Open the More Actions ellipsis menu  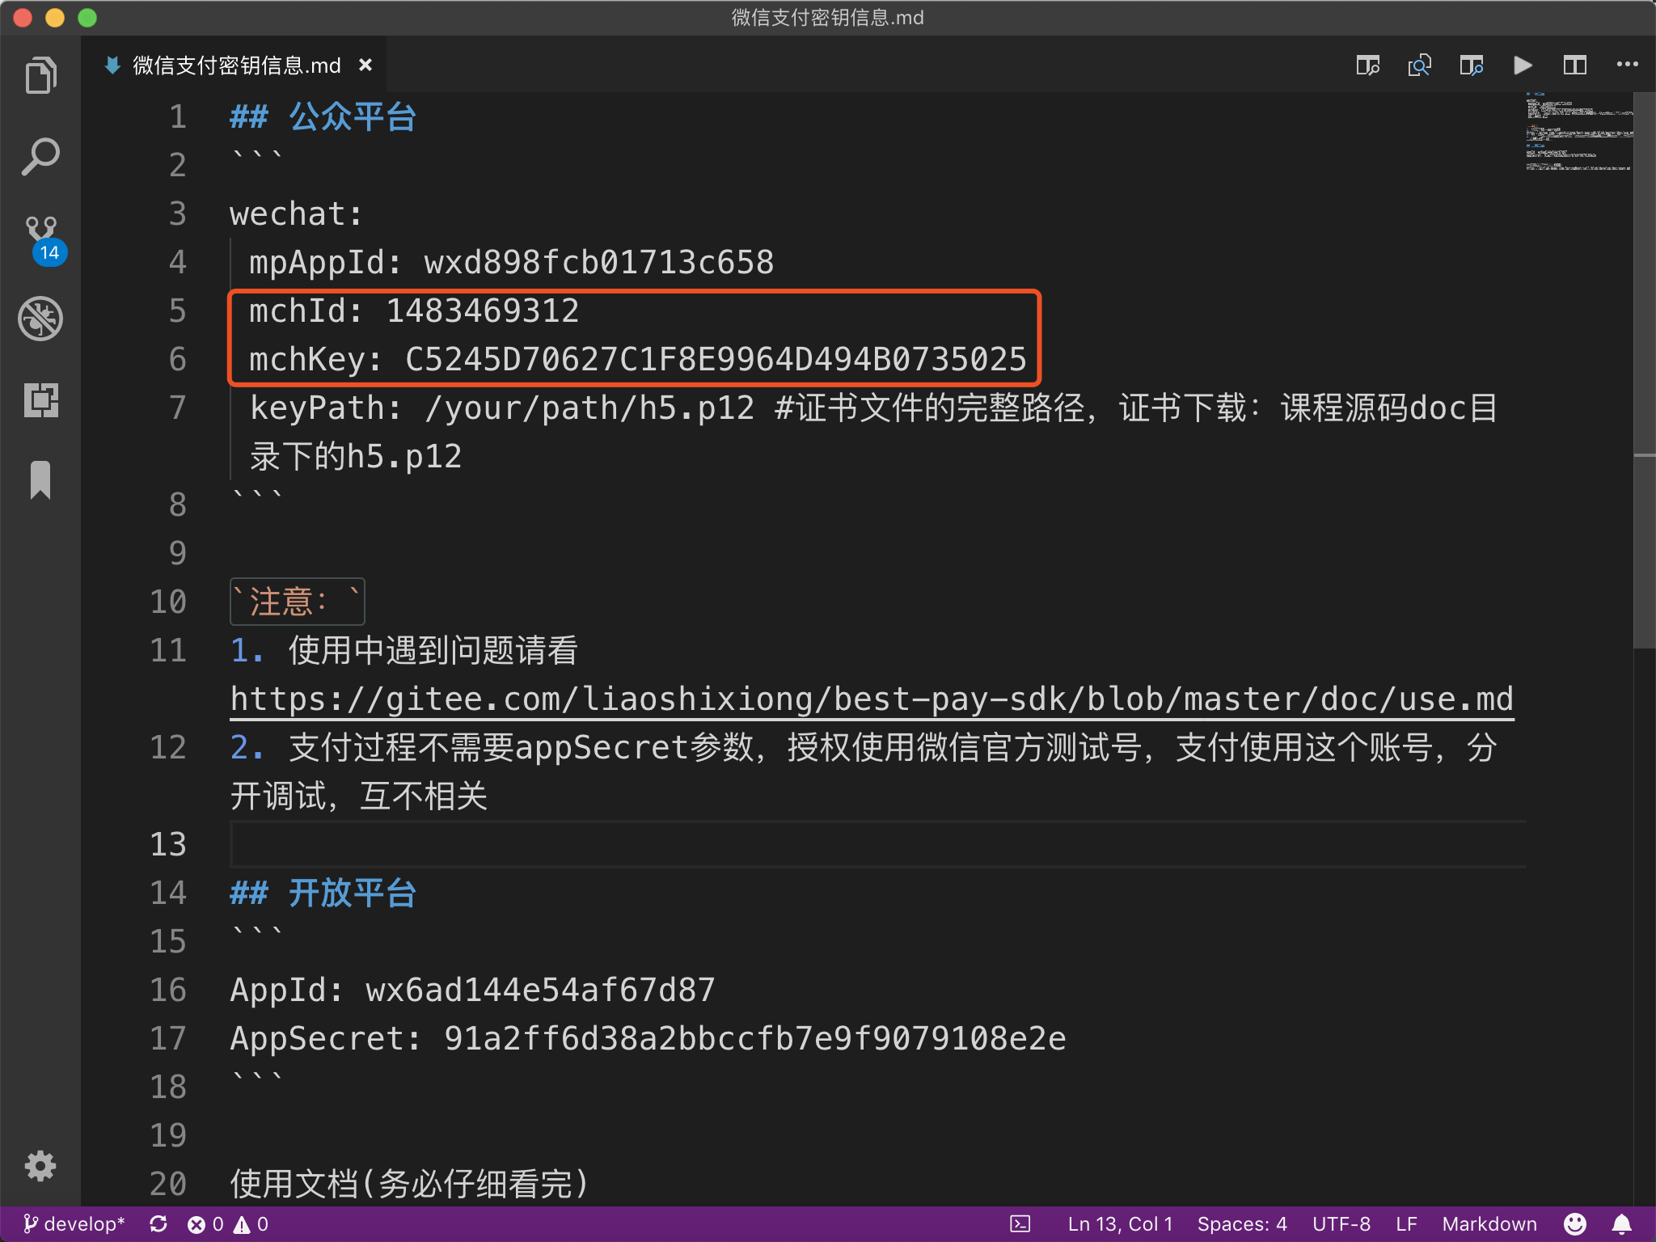pyautogui.click(x=1627, y=64)
